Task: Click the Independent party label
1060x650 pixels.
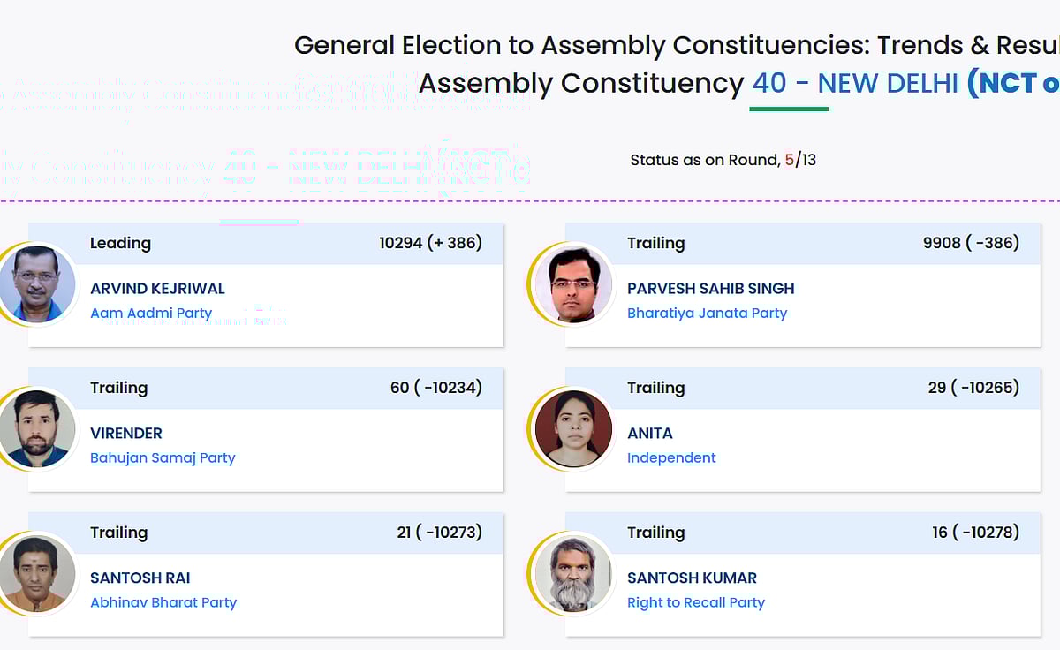Action: point(671,457)
